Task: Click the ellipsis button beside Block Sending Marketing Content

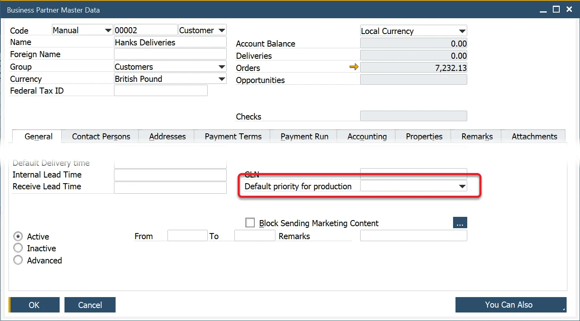Action: click(x=460, y=223)
